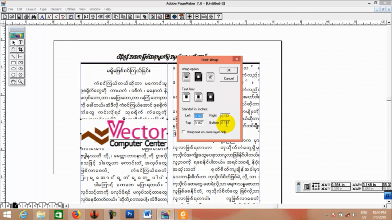Click OK in Text Wrap dialog

pos(229,70)
